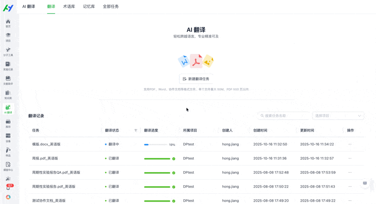
Task: Open the more actions for 周报.pdf_英语版
Action: pos(350,159)
